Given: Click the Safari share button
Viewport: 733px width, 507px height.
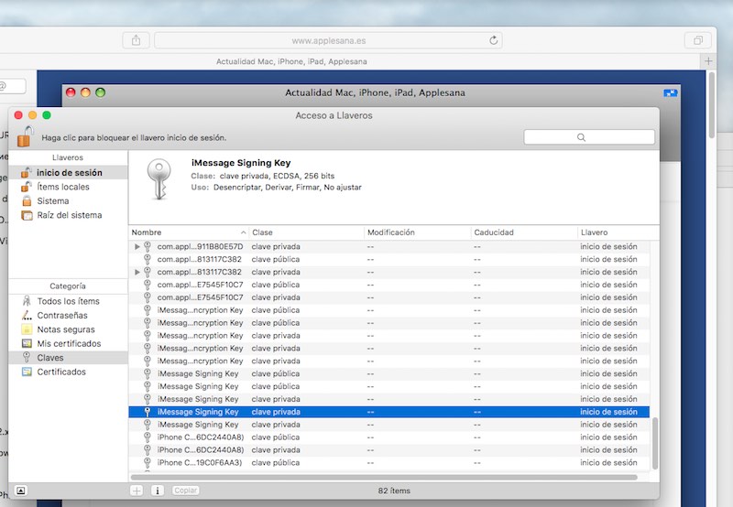Looking at the screenshot, I should coord(136,40).
